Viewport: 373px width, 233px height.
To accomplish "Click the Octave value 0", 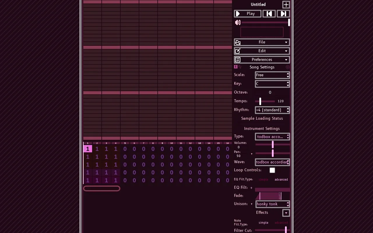I will point(270,92).
